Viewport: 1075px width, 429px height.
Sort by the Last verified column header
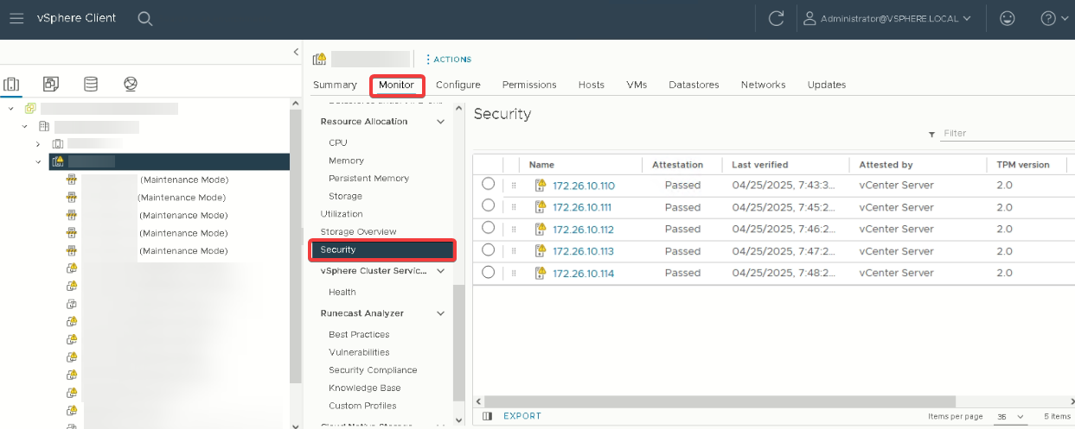[x=759, y=165]
